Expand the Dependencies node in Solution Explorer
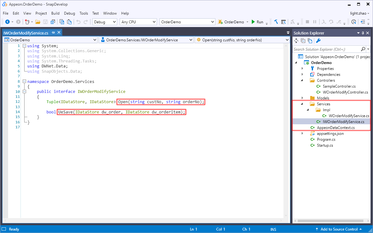This screenshot has height=233, width=373. pyautogui.click(x=302, y=74)
